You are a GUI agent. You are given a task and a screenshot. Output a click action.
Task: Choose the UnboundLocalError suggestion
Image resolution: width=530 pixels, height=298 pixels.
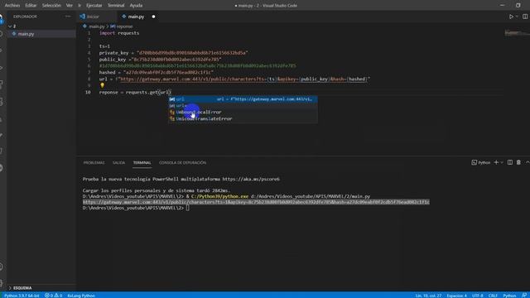[243, 113]
